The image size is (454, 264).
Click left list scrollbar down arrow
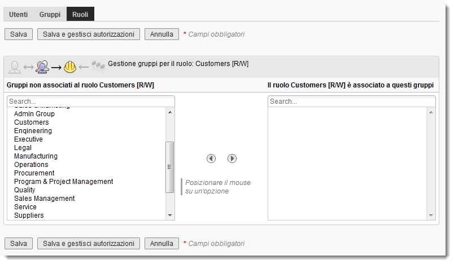(x=170, y=215)
